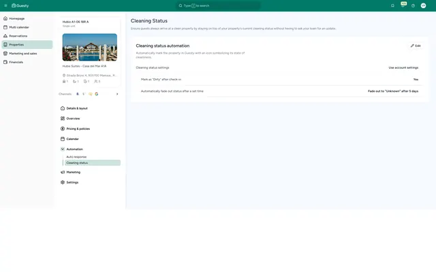
Task: Click Hubix Suites - Casa del Mar A1A text
Action: coord(84,66)
